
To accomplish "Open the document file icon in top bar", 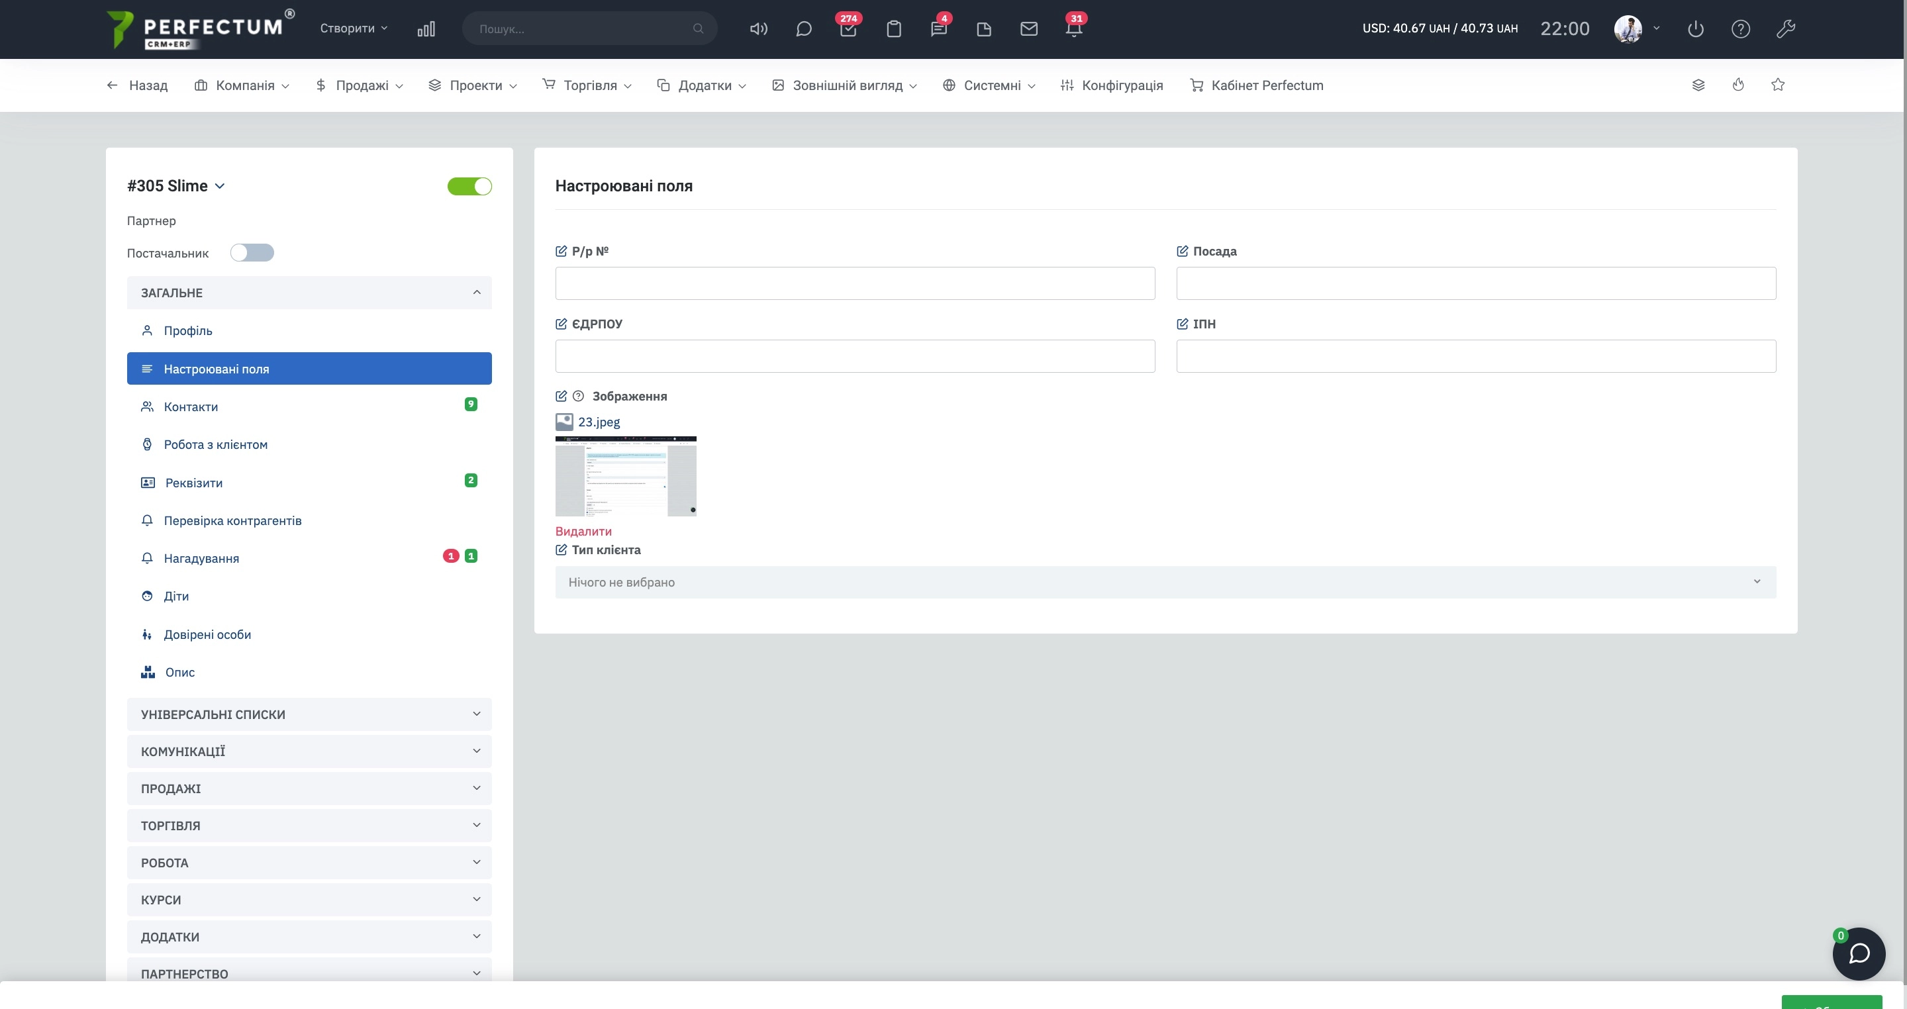I will tap(984, 29).
